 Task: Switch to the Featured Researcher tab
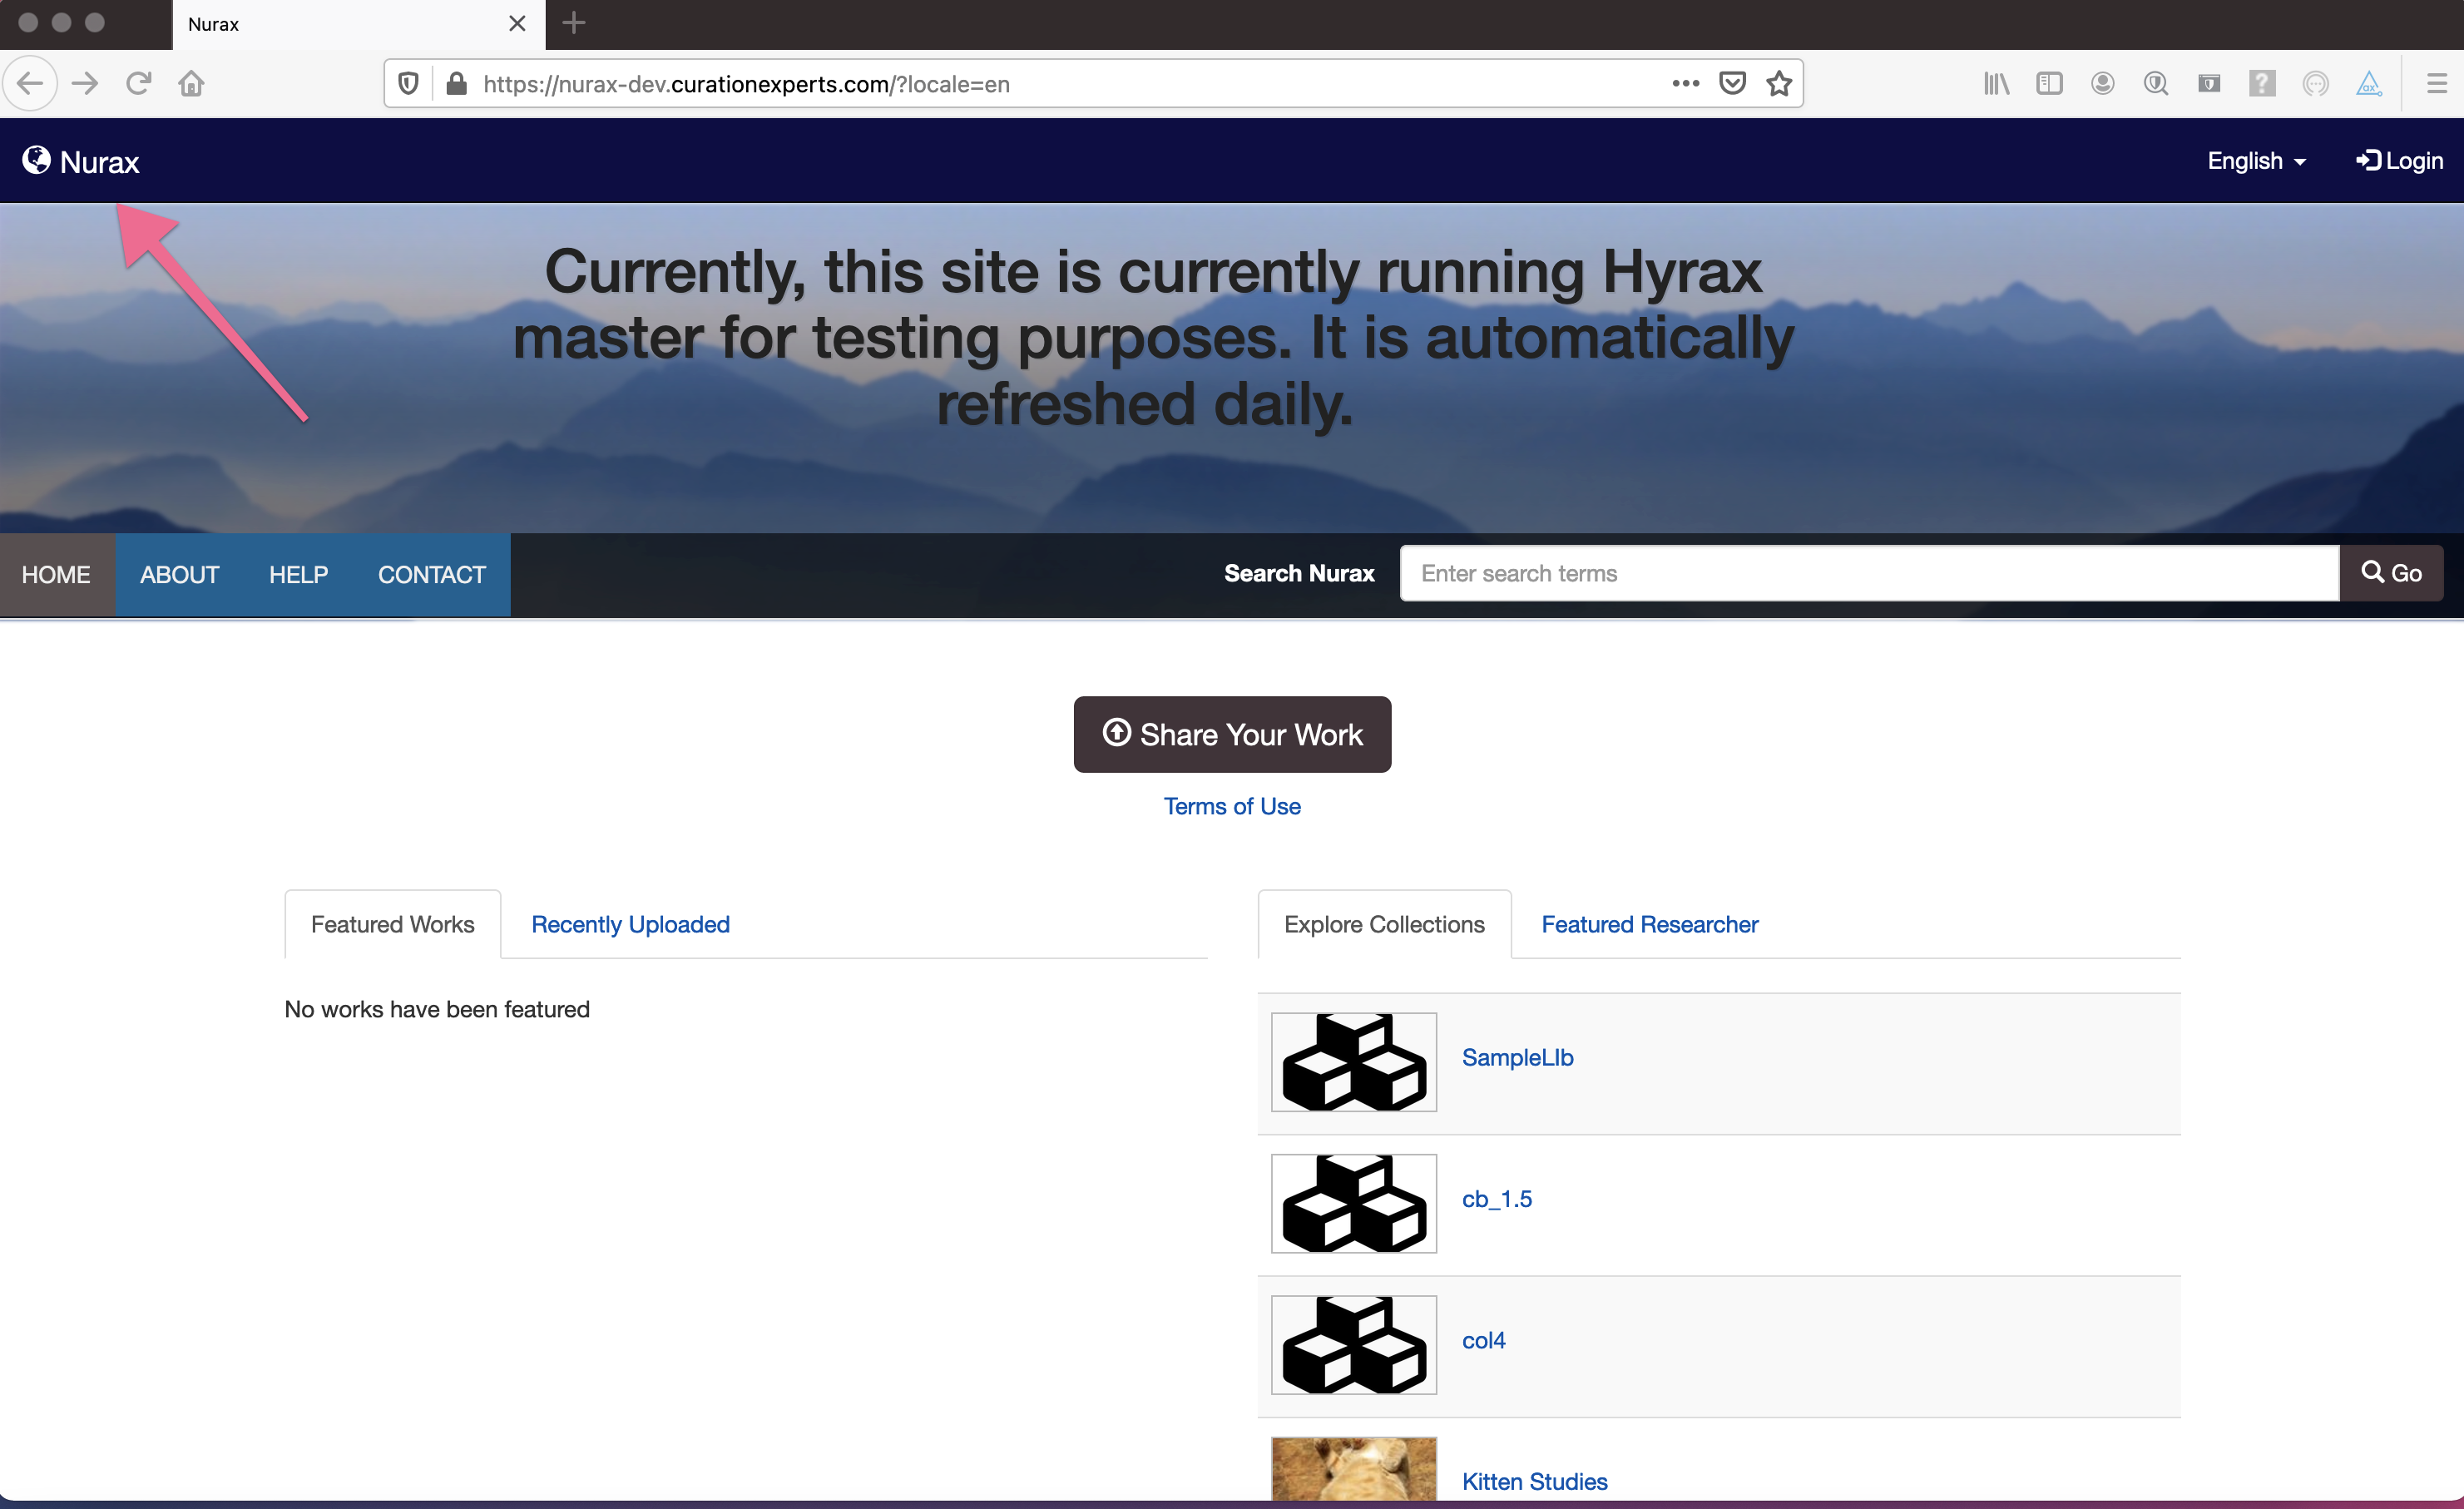click(x=1649, y=924)
